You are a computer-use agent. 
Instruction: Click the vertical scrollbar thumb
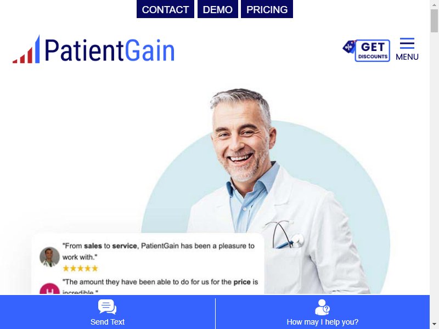coord(434,21)
